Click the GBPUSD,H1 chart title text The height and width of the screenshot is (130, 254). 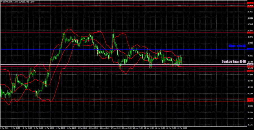[x=8, y=1]
